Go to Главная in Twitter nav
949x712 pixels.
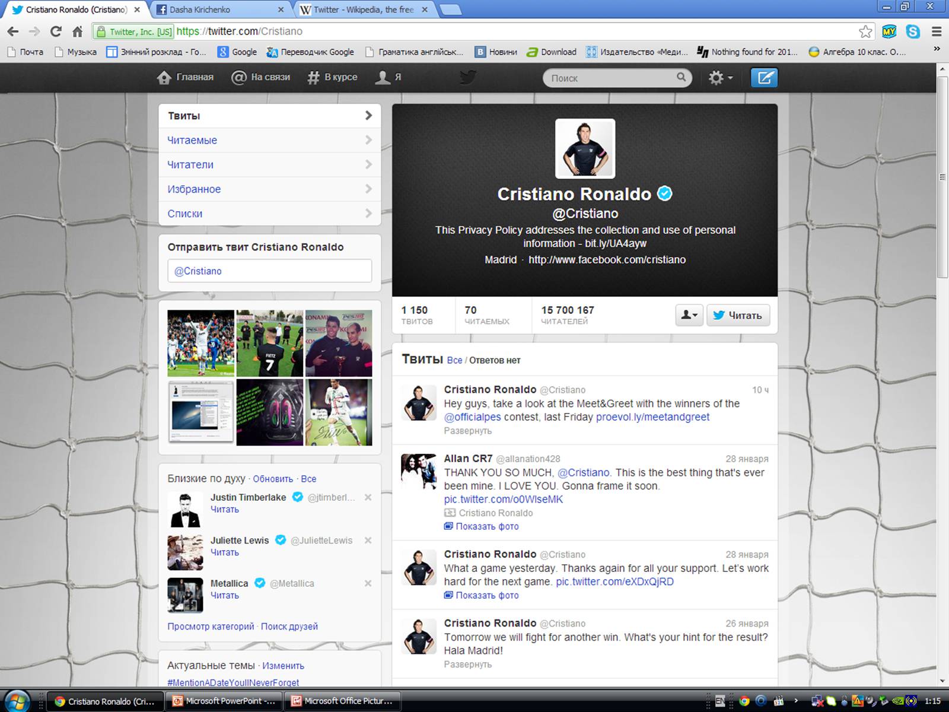186,77
